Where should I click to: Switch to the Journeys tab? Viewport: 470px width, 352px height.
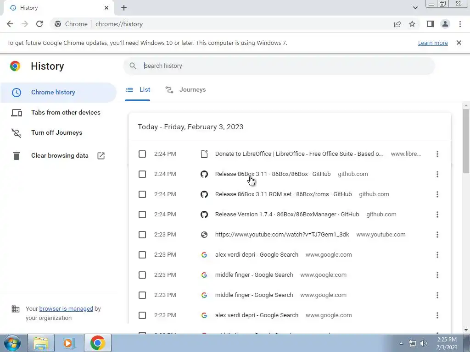click(186, 90)
